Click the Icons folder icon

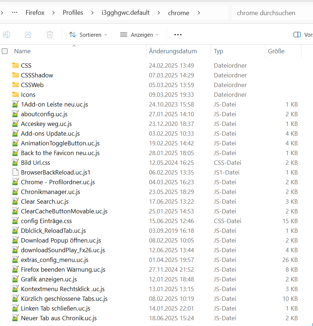point(15,95)
